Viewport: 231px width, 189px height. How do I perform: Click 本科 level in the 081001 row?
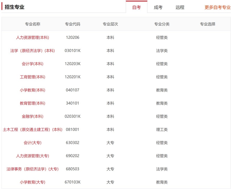point(110,130)
